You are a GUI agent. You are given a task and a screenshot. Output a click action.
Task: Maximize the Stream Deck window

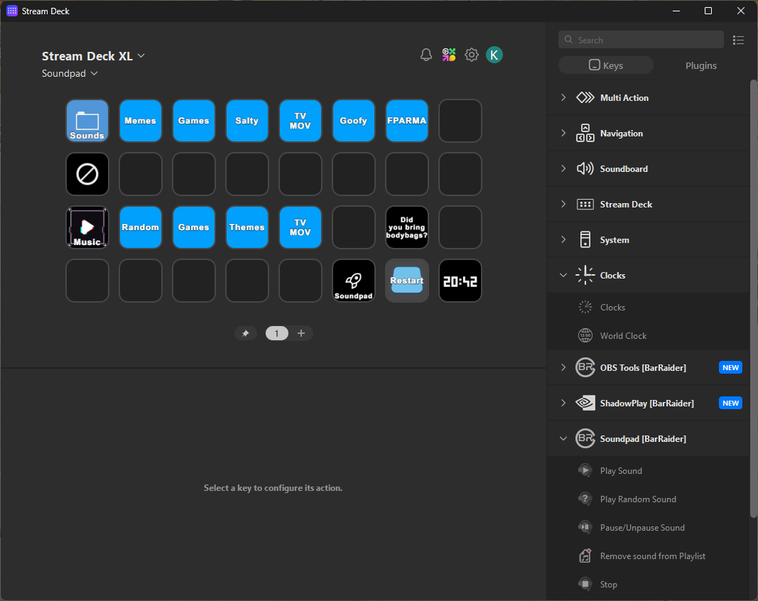[x=708, y=11]
